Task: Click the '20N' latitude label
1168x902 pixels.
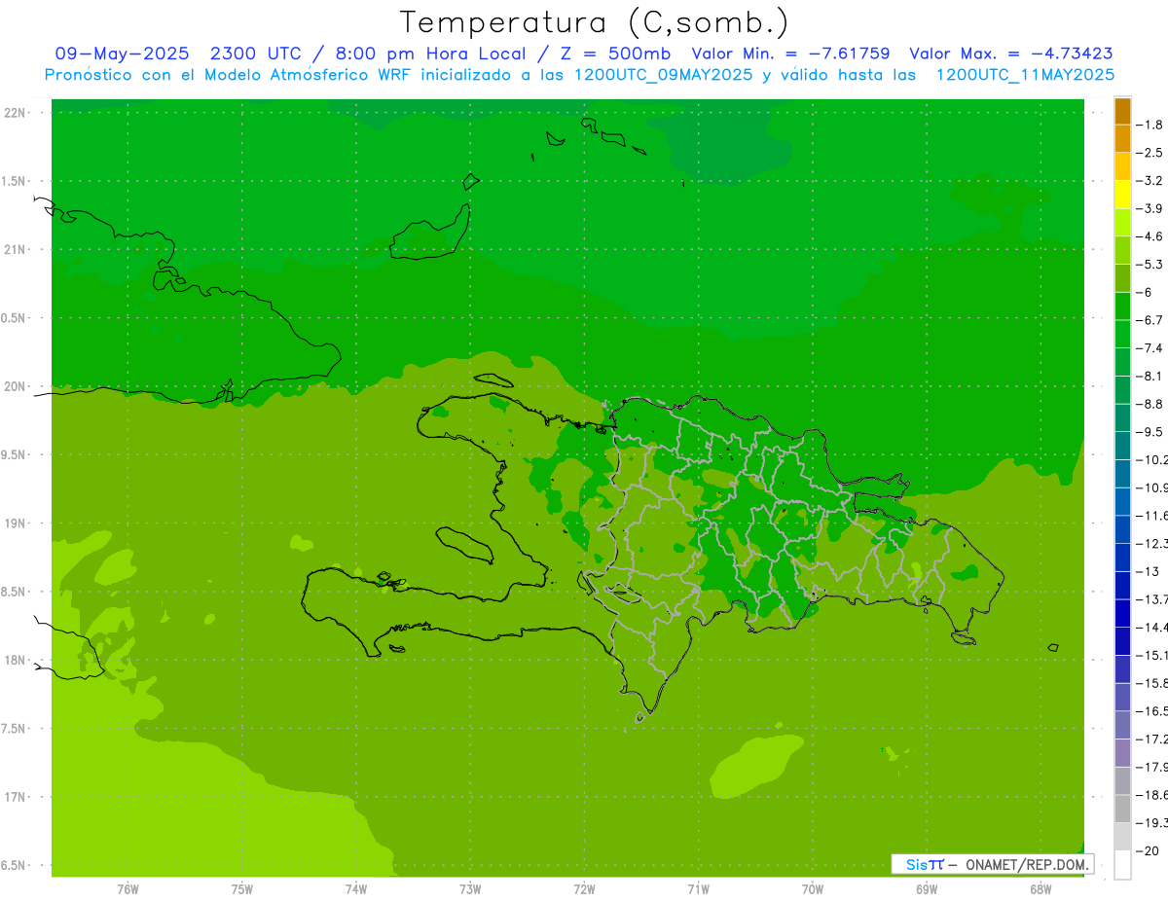Action: pos(17,386)
